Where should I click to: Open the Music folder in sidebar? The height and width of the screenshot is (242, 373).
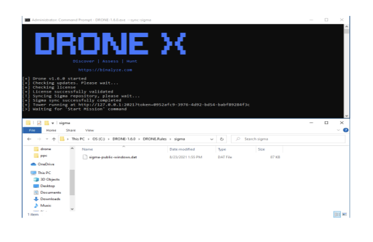pos(46,205)
